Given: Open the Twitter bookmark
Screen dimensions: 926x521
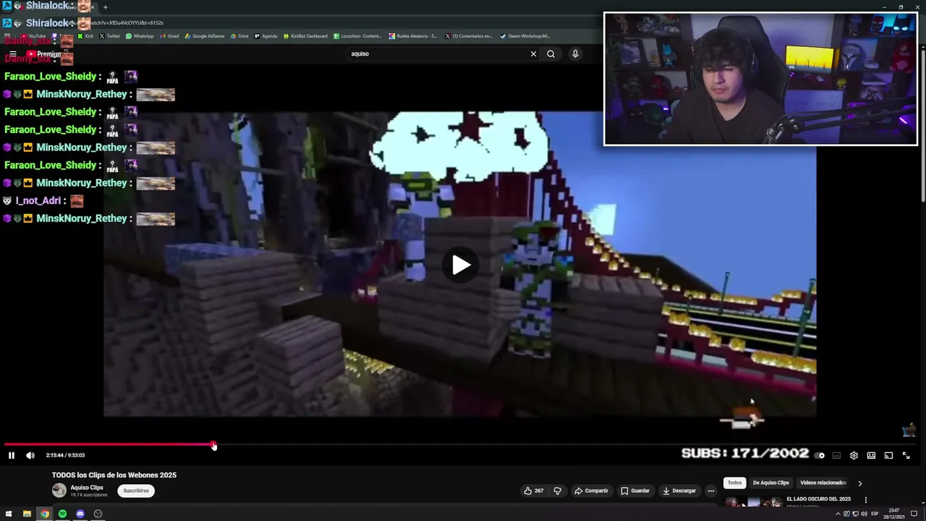Looking at the screenshot, I should click(x=109, y=35).
